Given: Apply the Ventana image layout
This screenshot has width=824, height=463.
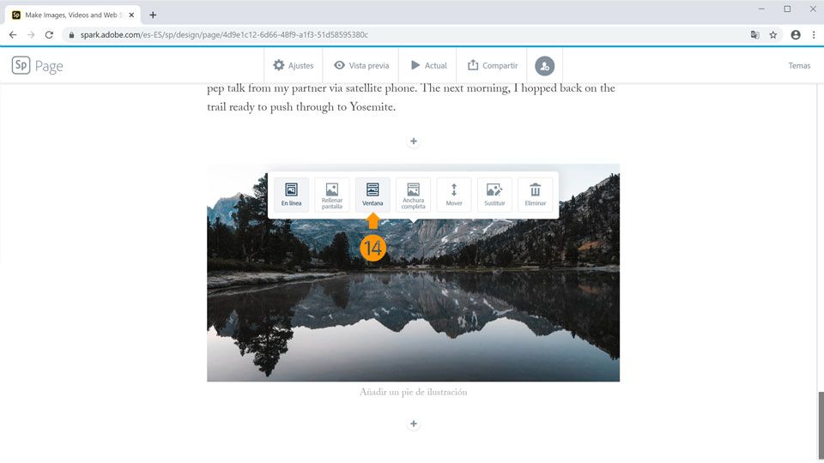Looking at the screenshot, I should pyautogui.click(x=373, y=195).
